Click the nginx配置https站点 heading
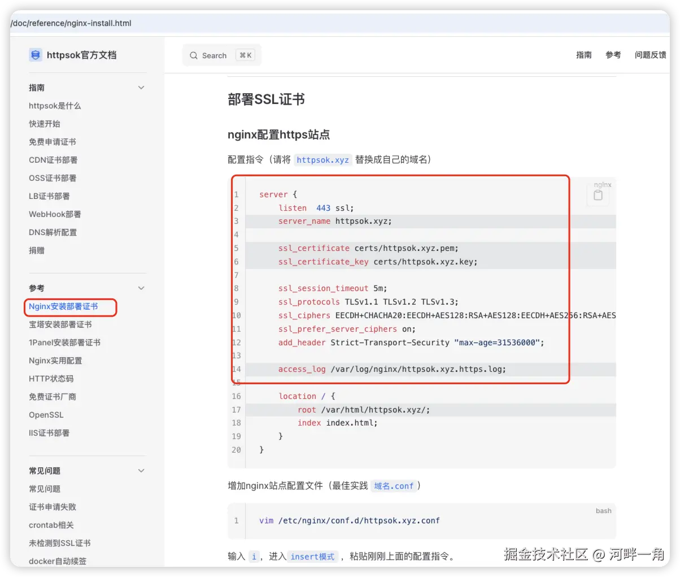This screenshot has width=680, height=577. coord(278,135)
